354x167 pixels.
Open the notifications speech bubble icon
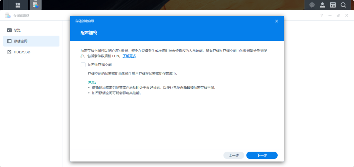click(312, 5)
